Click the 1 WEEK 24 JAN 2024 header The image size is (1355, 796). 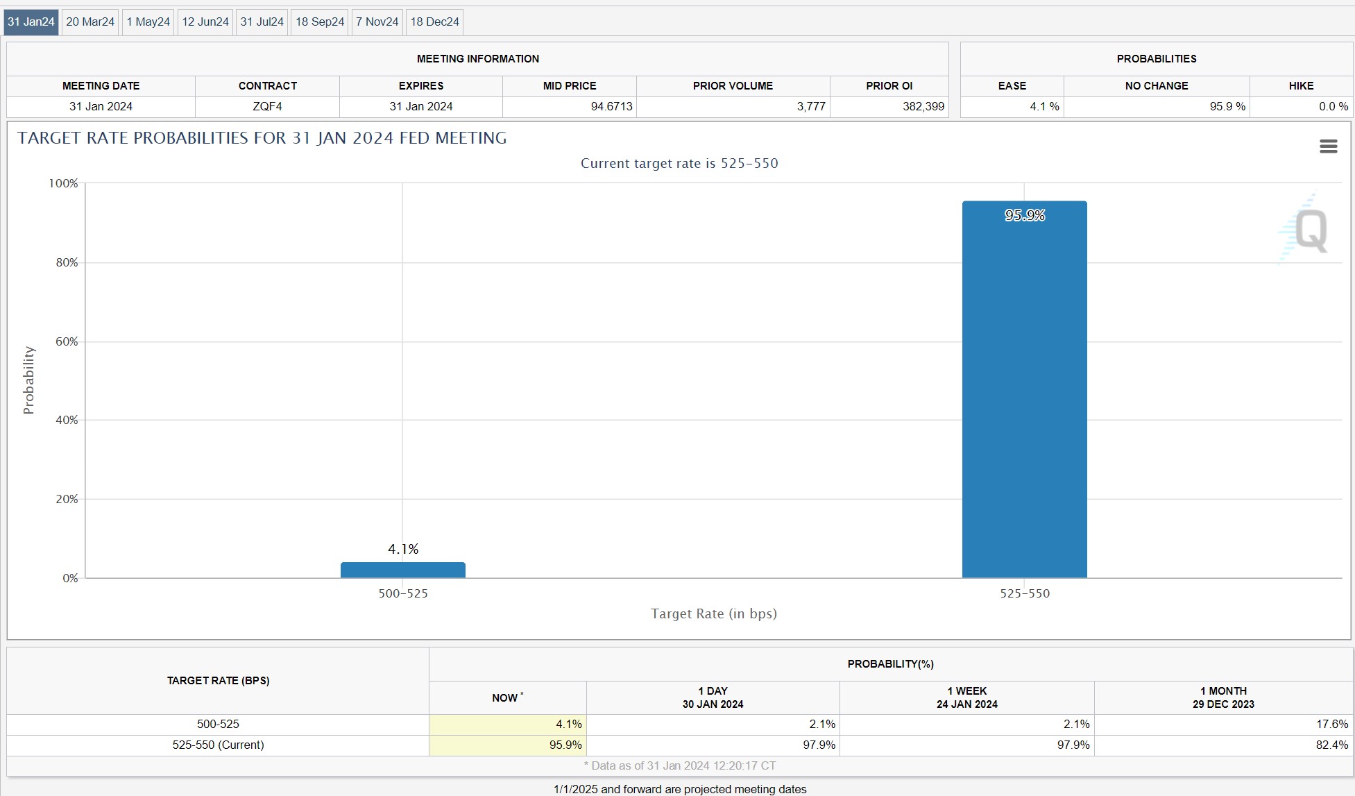[966, 697]
